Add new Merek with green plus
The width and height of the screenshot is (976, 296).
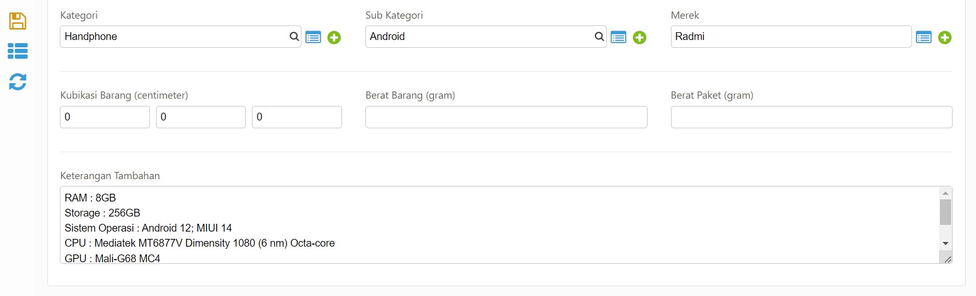[x=945, y=37]
